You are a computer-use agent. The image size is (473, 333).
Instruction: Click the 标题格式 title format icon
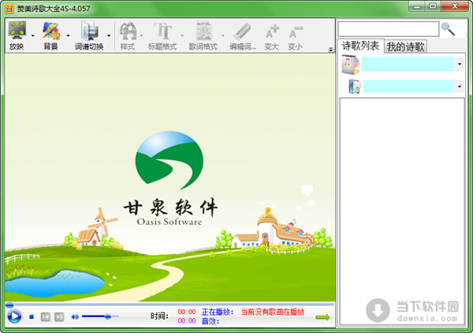tap(163, 31)
